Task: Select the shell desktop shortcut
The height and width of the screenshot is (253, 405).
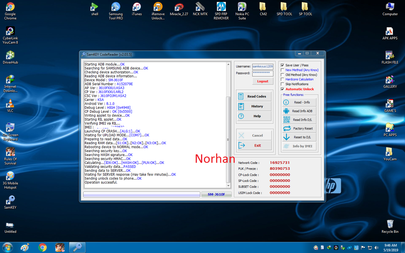Action: pos(95,9)
